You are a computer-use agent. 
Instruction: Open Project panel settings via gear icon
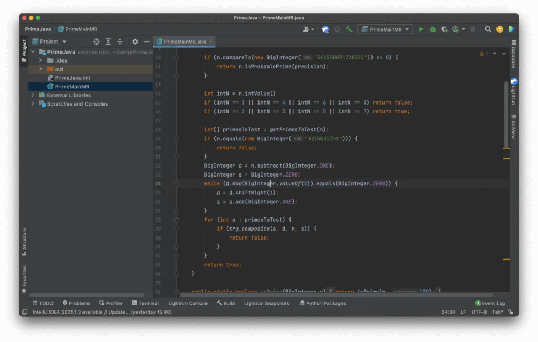(134, 41)
